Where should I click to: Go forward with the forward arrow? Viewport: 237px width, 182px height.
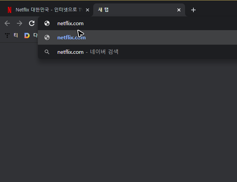19,23
